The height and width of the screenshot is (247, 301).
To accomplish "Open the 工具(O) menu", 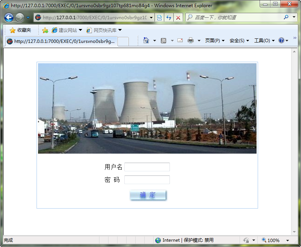I will [x=264, y=41].
